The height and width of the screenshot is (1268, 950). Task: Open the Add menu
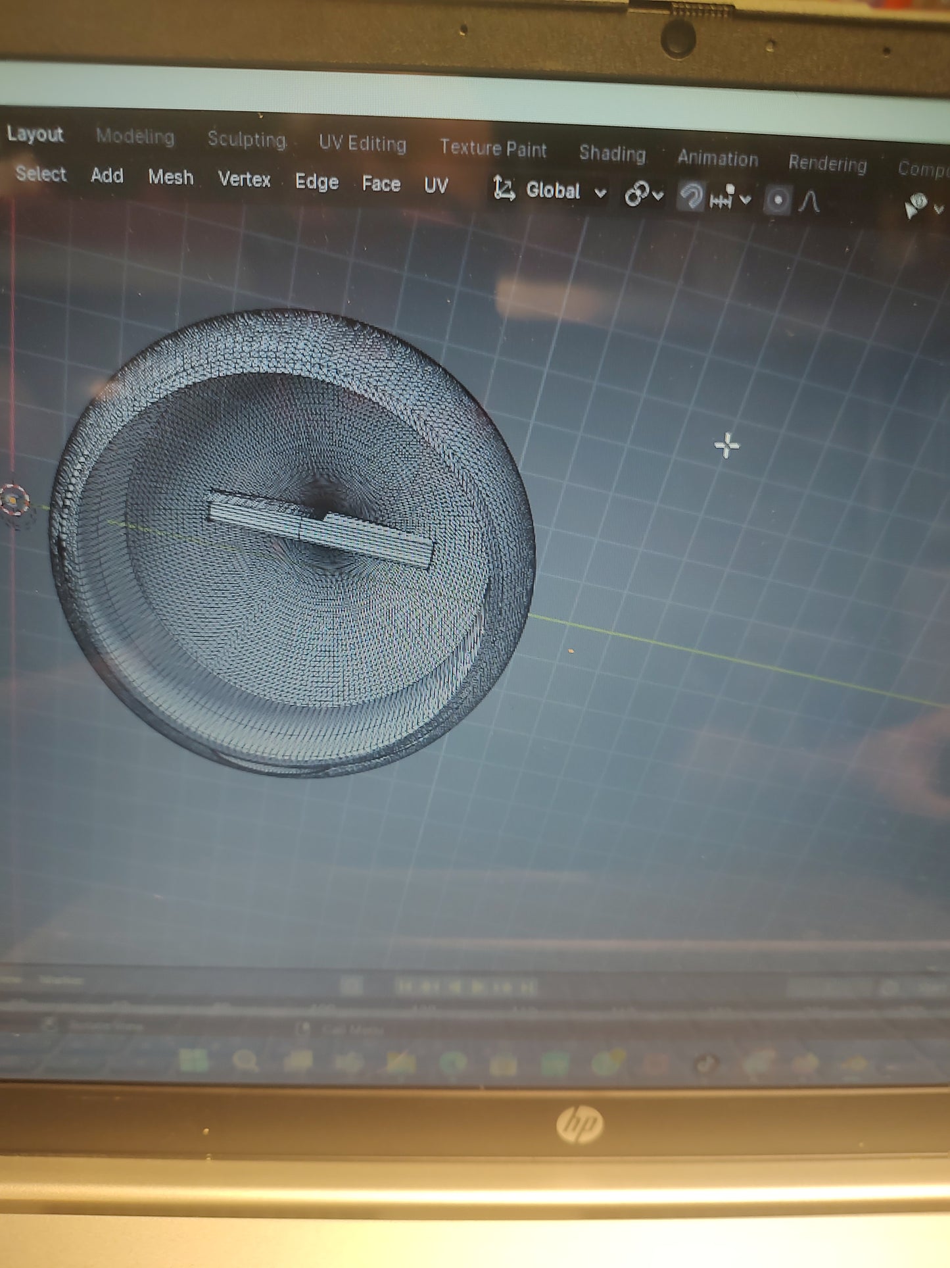[x=107, y=176]
